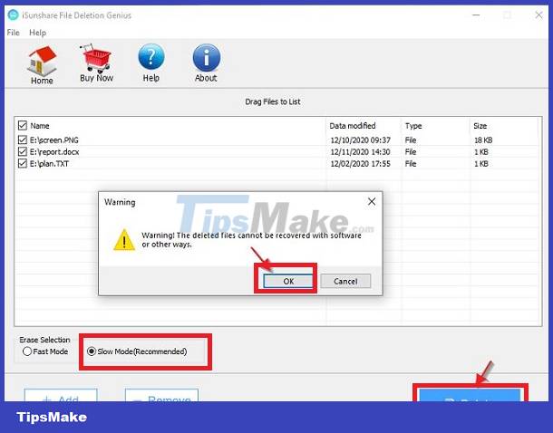
Task: Toggle the select-all checkbox next to Name
Action: 23,125
